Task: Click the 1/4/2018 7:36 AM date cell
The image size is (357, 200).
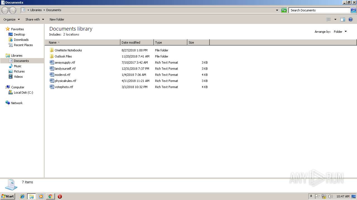Action: click(134, 75)
